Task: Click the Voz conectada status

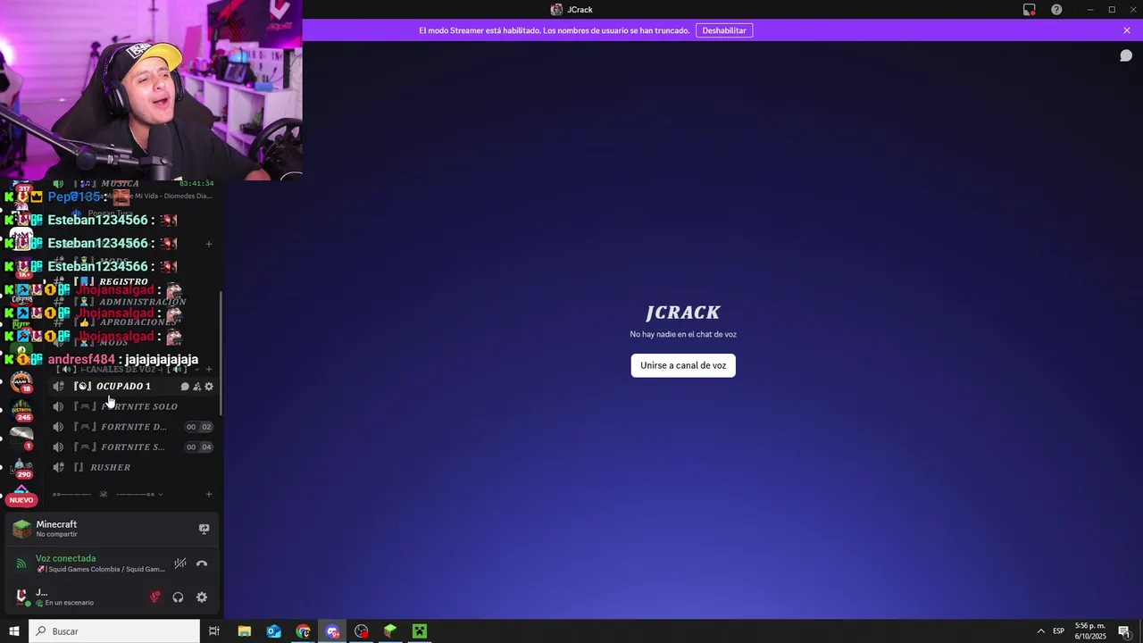Action: pos(65,558)
